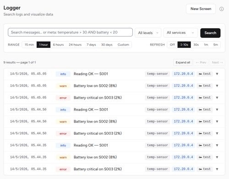The width and height of the screenshot is (229, 179).
Task: Expand the 05.44.50 Battery critical row arrow
Action: coord(217,133)
